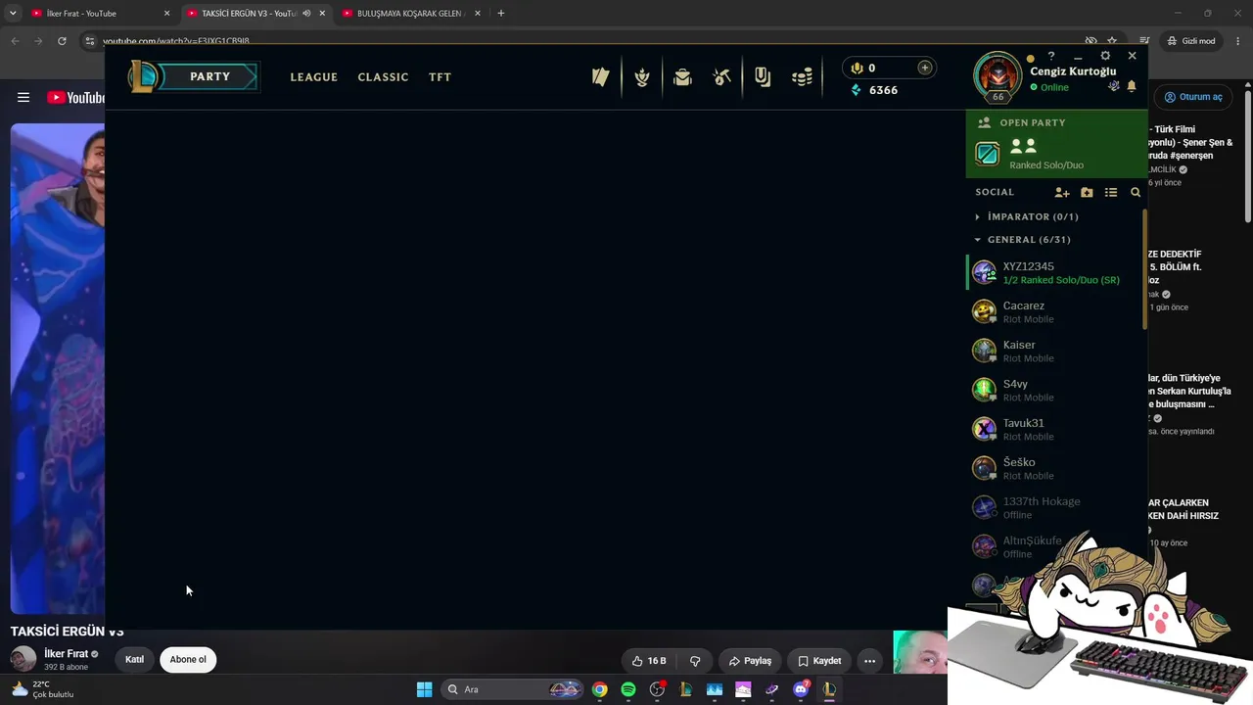Collapse the GENERAL (6/31) friend group
Image resolution: width=1253 pixels, height=705 pixels.
click(1028, 240)
